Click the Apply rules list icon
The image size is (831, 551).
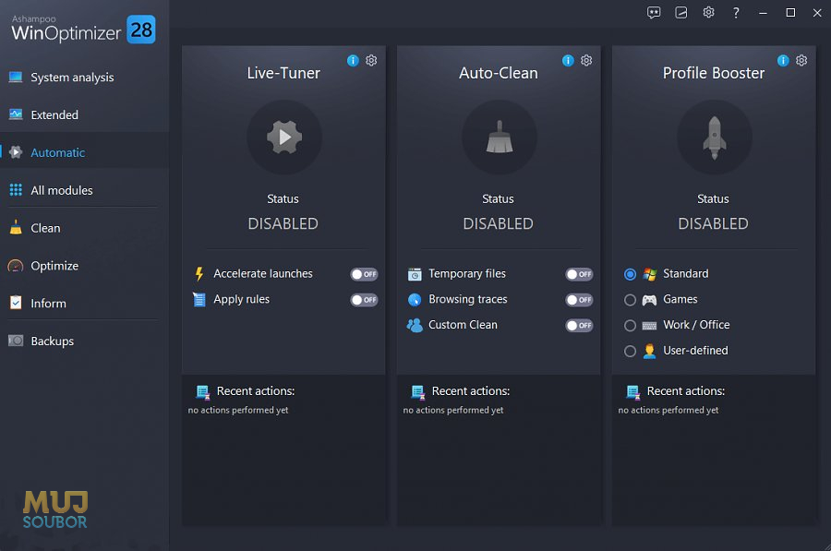[x=199, y=299]
